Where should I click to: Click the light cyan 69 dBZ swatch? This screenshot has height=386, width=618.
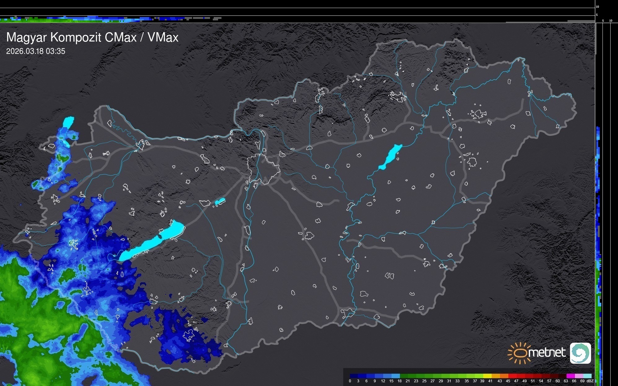(x=587, y=376)
